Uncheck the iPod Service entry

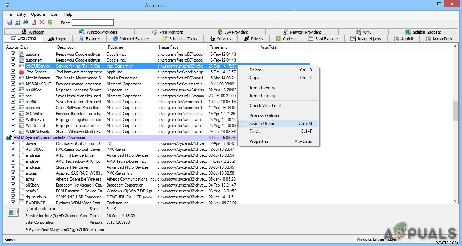tap(13, 72)
